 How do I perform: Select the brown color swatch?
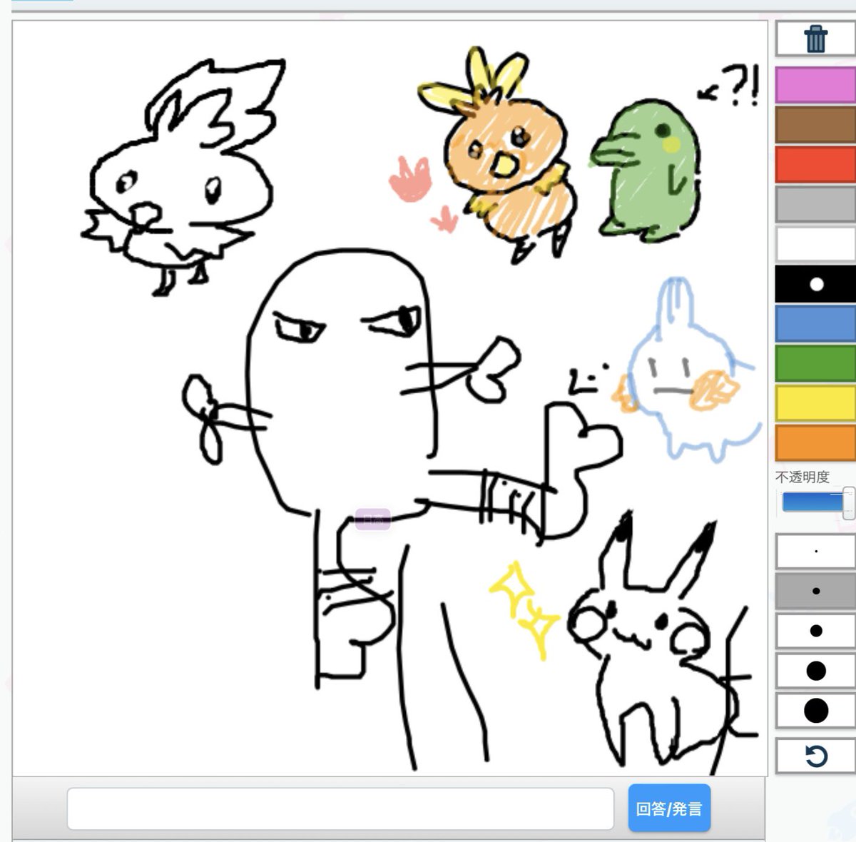point(815,125)
